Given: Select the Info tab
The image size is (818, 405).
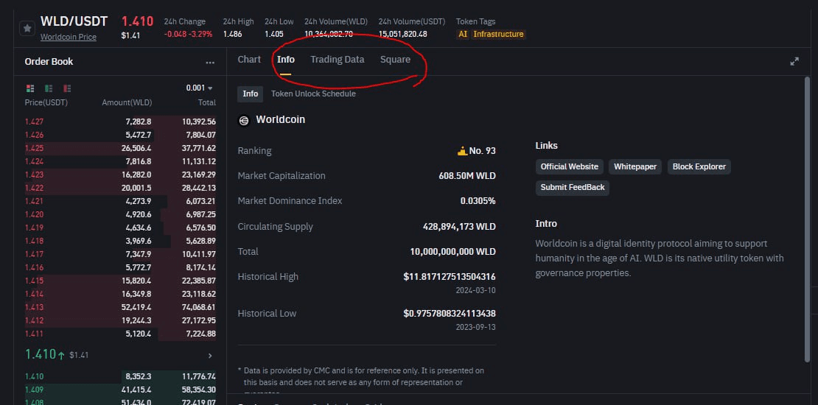Looking at the screenshot, I should (285, 60).
